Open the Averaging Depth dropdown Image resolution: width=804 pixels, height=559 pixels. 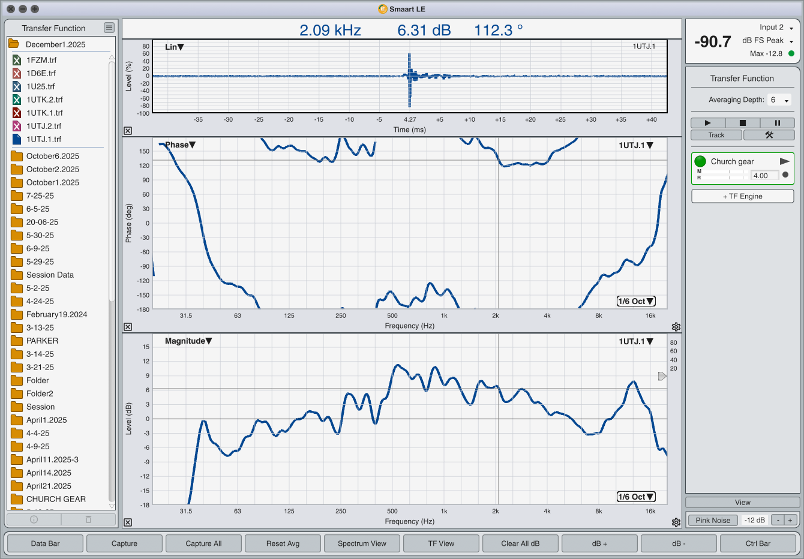click(x=779, y=100)
